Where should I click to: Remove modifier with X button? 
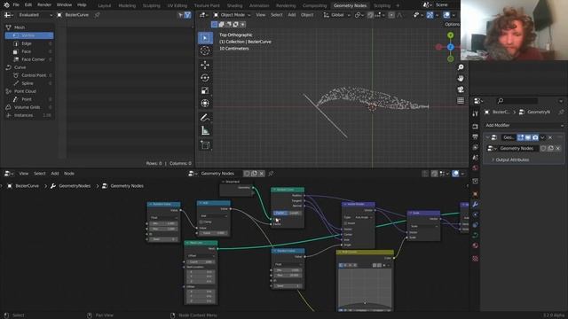[x=550, y=137]
